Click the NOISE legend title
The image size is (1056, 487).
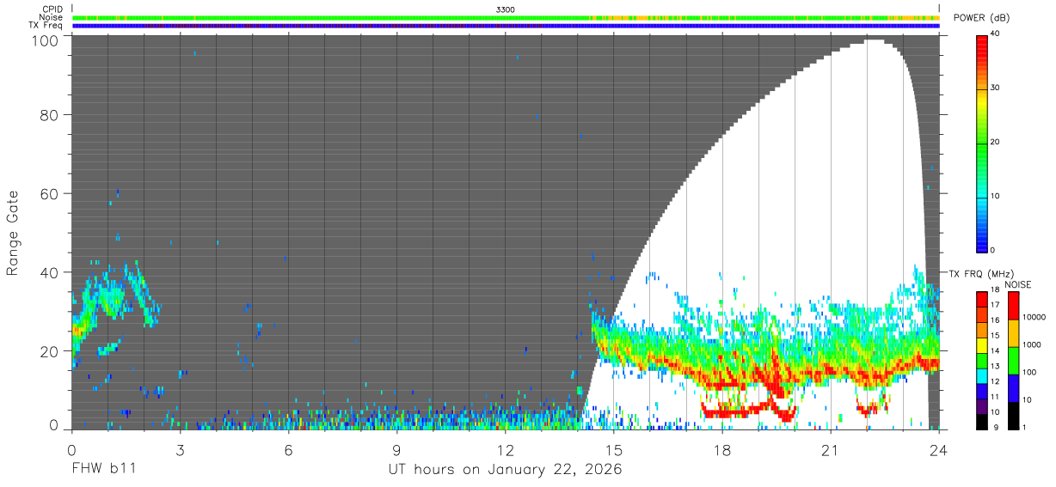coord(1016,284)
